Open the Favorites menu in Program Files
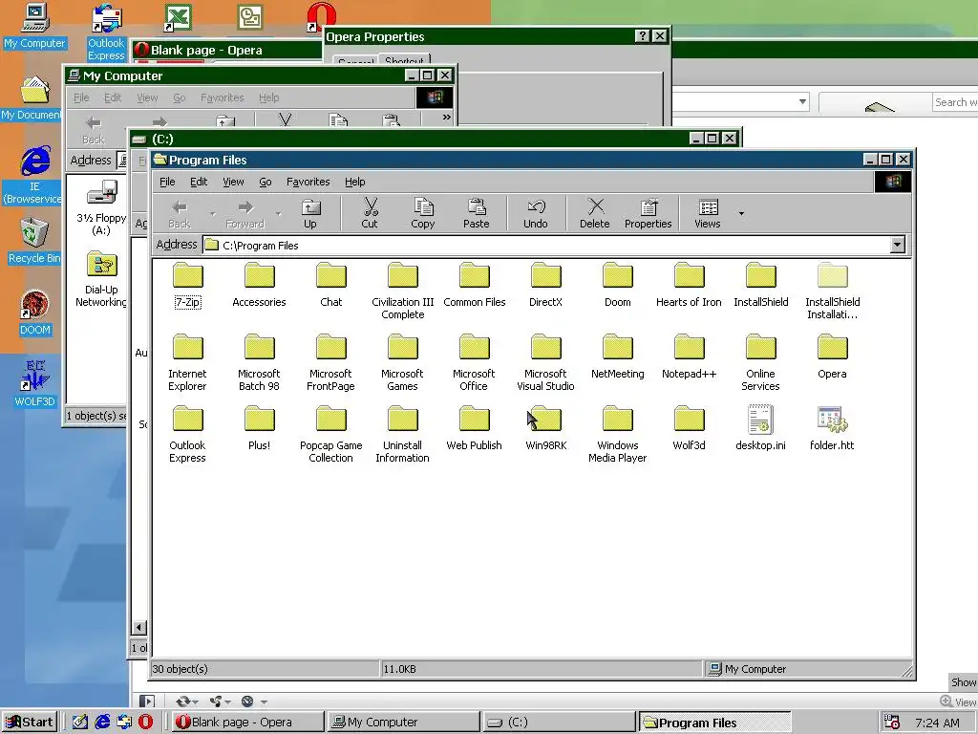The image size is (978, 734). pyautogui.click(x=308, y=182)
